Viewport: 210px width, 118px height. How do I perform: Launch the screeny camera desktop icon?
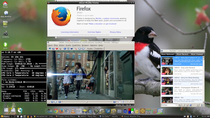[6, 35]
